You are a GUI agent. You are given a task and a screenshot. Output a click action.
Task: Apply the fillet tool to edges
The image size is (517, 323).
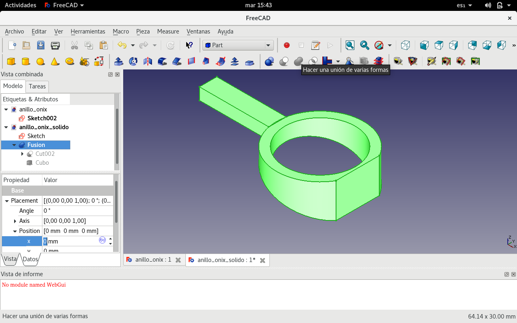point(162,61)
